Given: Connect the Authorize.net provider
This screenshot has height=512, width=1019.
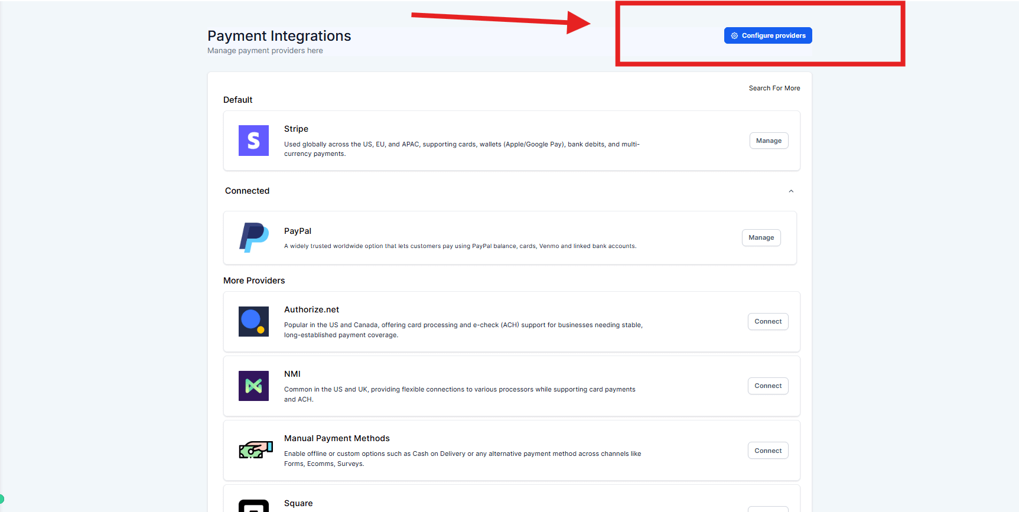Looking at the screenshot, I should 768,321.
